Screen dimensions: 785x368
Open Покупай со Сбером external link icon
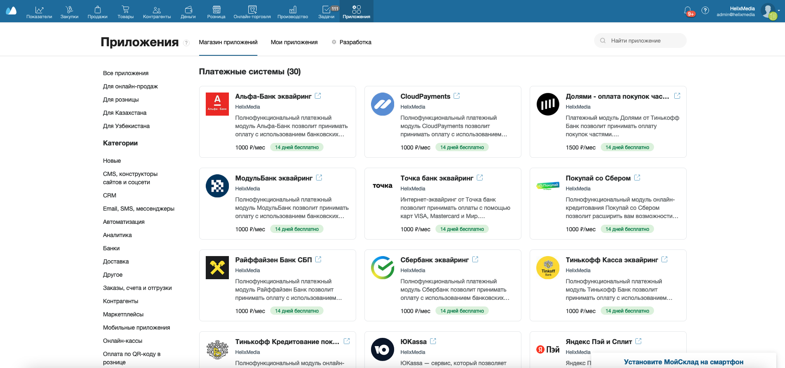point(637,178)
